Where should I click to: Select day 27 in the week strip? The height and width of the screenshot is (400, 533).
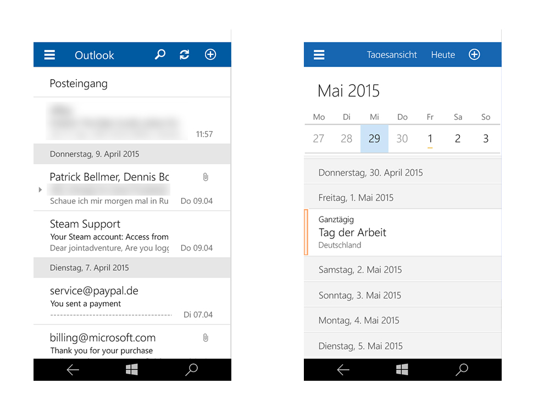pyautogui.click(x=319, y=138)
